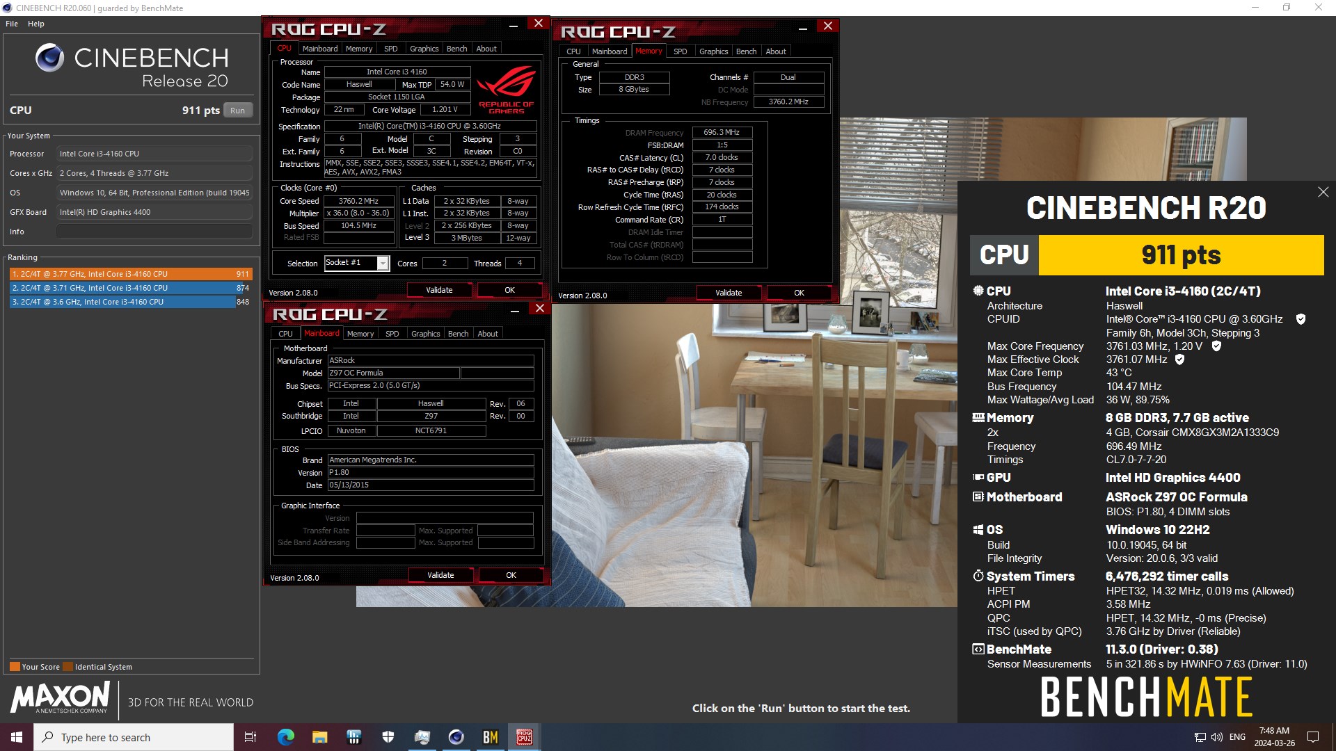The height and width of the screenshot is (751, 1336).
Task: Click the taskbar search box
Action: click(x=134, y=737)
